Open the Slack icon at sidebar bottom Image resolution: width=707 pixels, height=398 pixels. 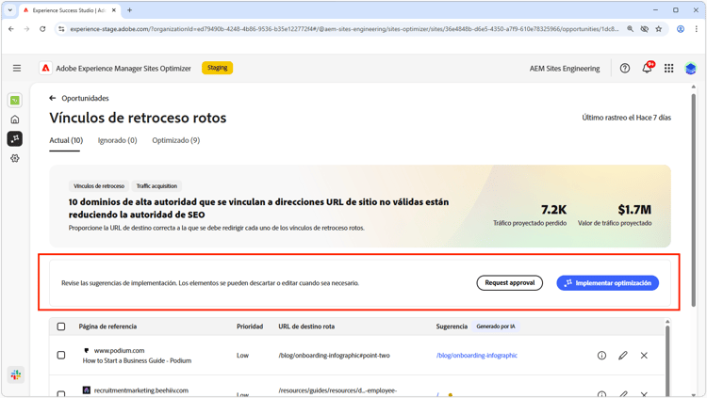16,374
